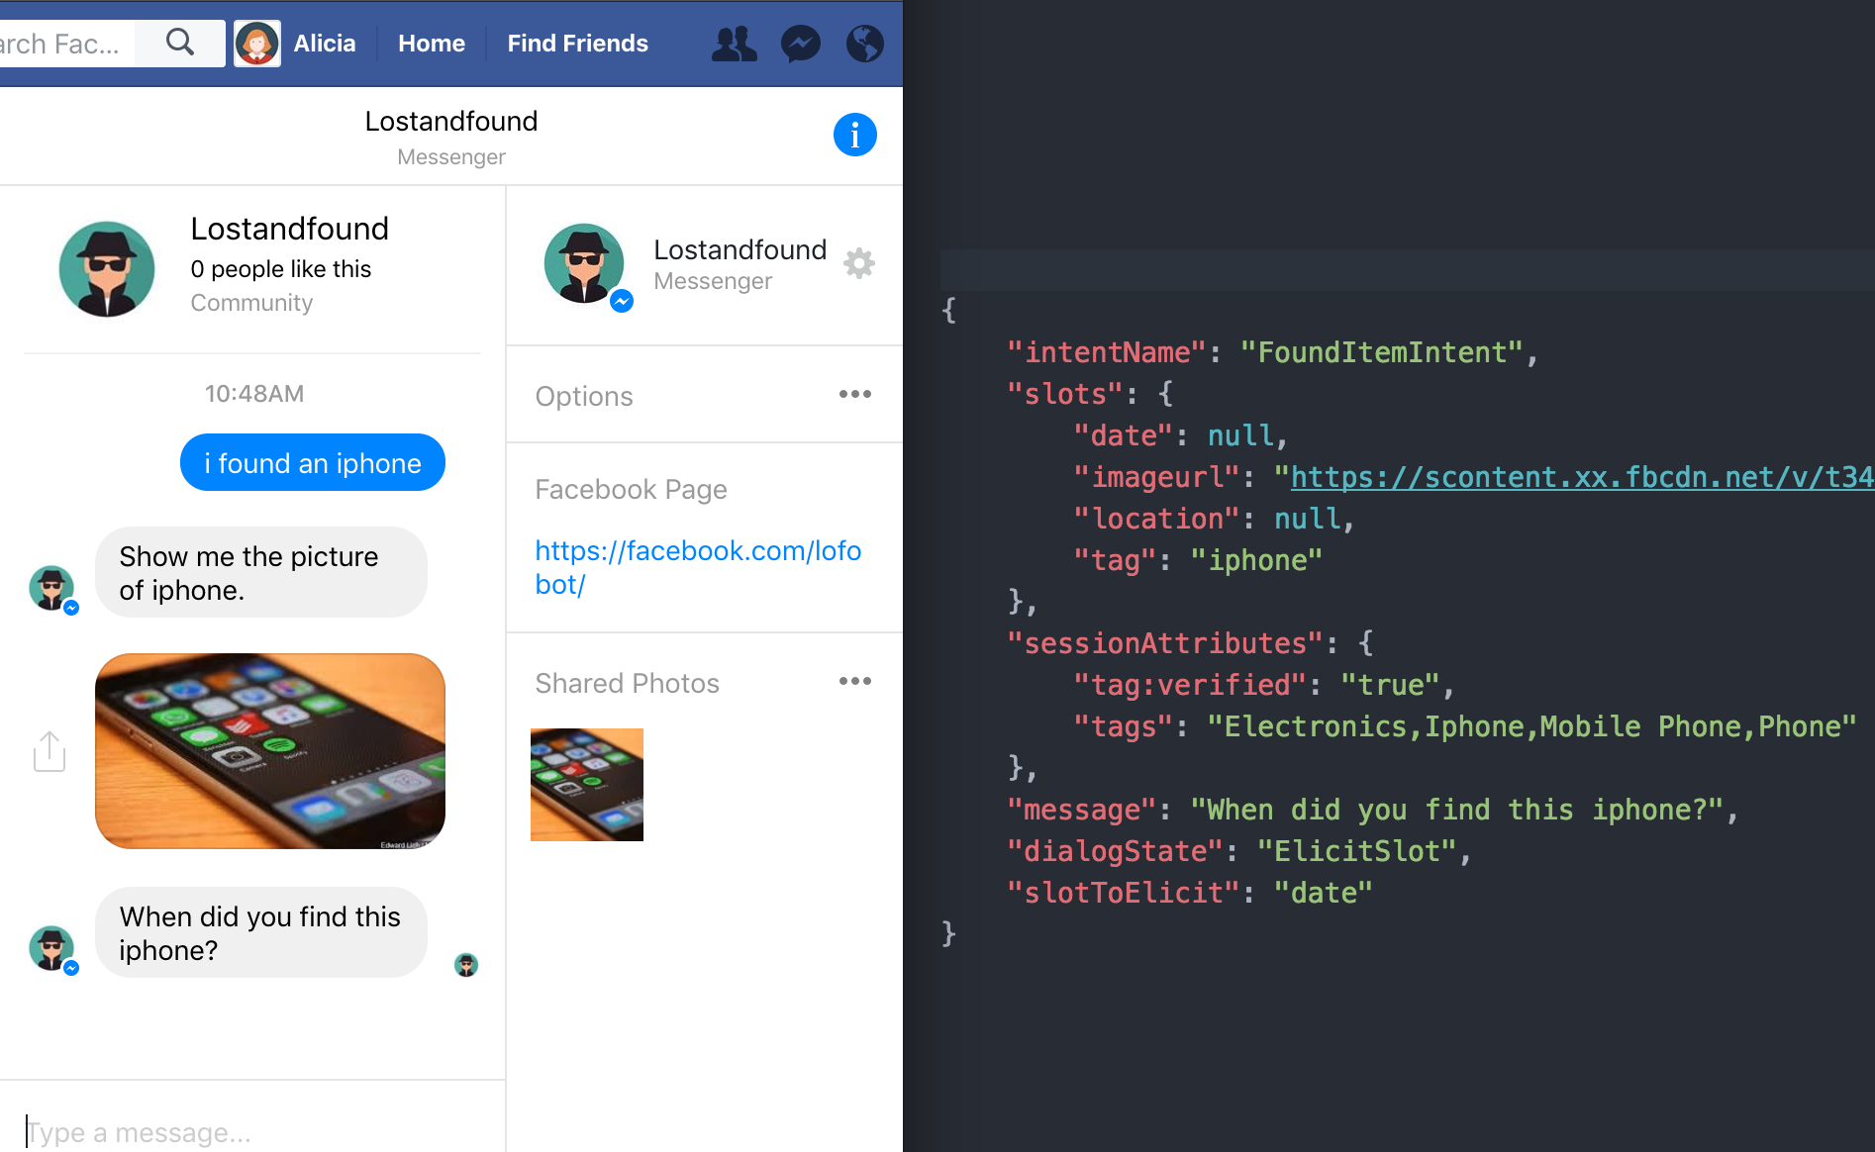Click the 'Show me the picture of iphone.' message
This screenshot has height=1152, width=1875.
[261, 573]
